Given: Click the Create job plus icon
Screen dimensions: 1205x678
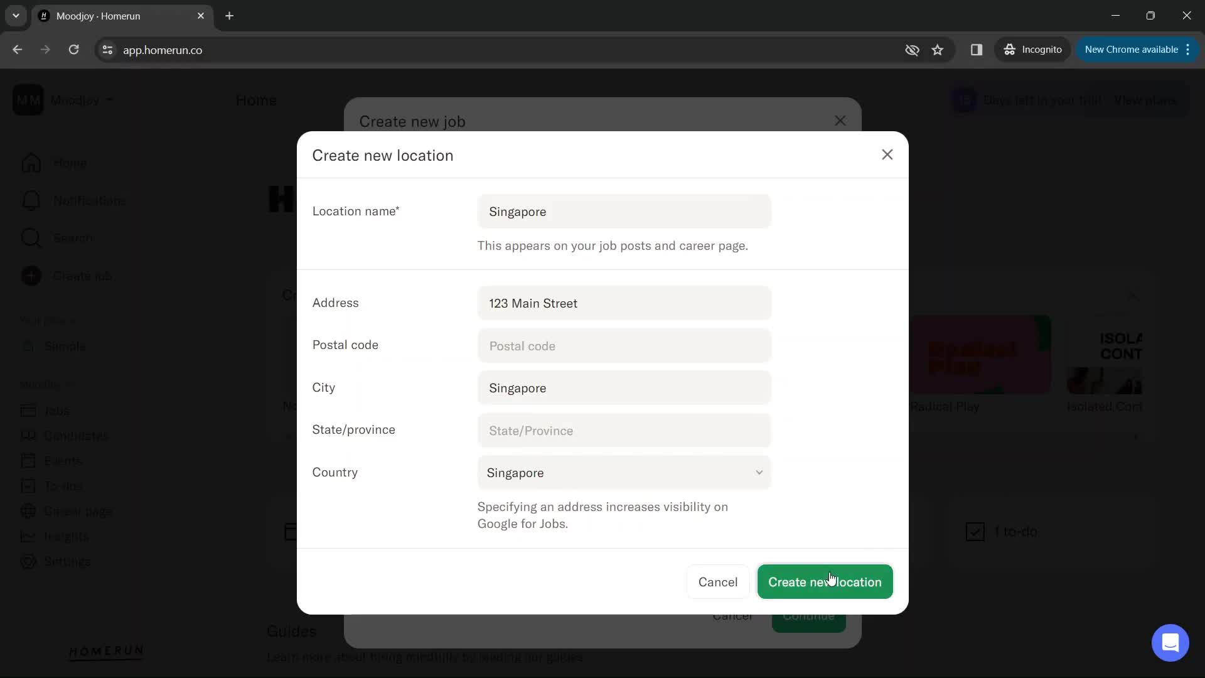Looking at the screenshot, I should point(31,276).
